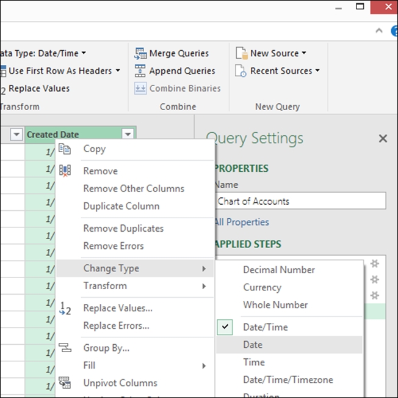Click the Recent Sources icon
Image resolution: width=398 pixels, height=398 pixels.
click(241, 71)
